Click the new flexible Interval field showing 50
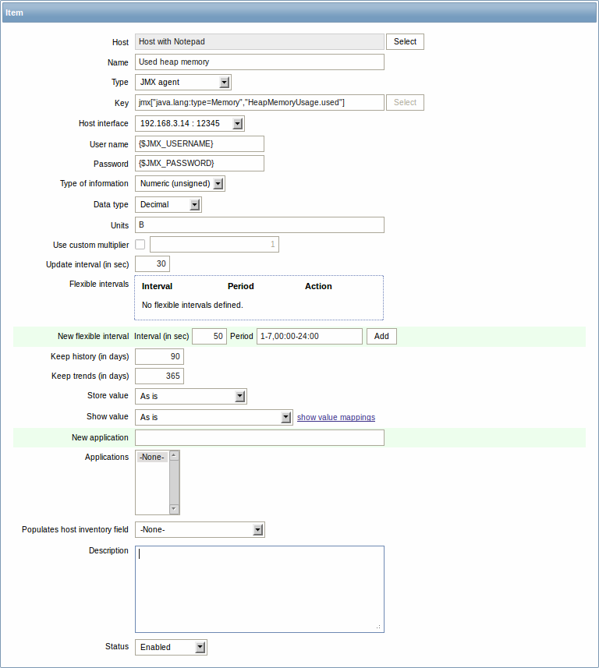The width and height of the screenshot is (599, 668). click(x=209, y=337)
